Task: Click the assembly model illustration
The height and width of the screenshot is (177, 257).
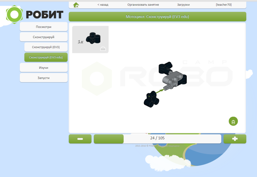Action: point(165,85)
